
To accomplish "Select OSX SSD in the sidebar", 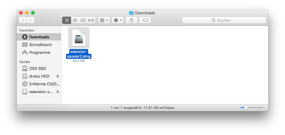I will 37,68.
